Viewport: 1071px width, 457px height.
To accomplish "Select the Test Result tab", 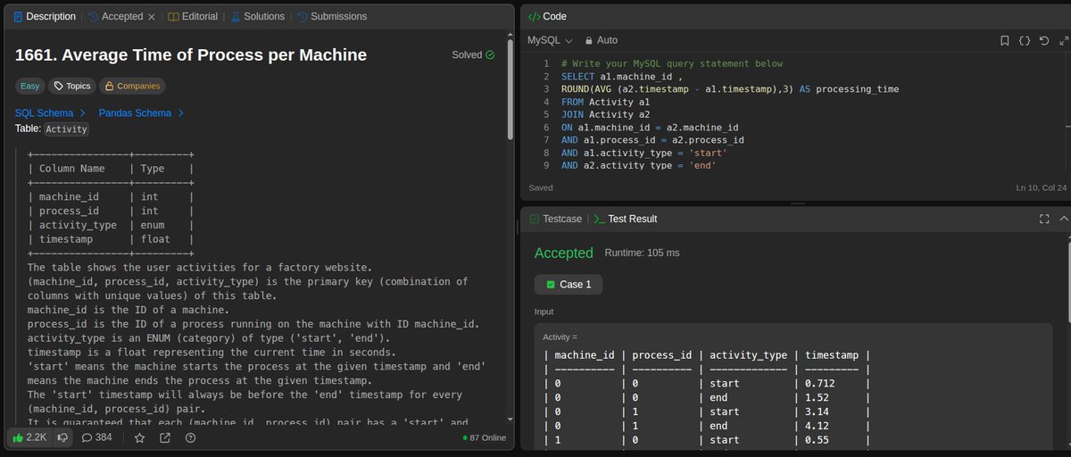I will tap(626, 219).
